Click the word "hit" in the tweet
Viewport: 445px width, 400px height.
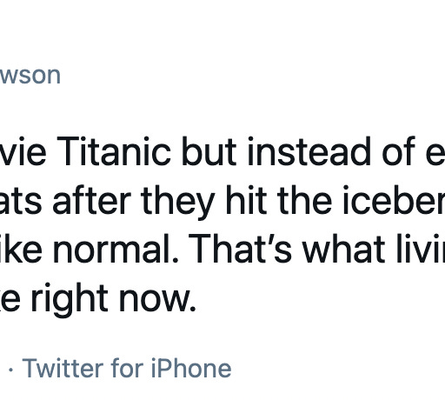(x=246, y=200)
